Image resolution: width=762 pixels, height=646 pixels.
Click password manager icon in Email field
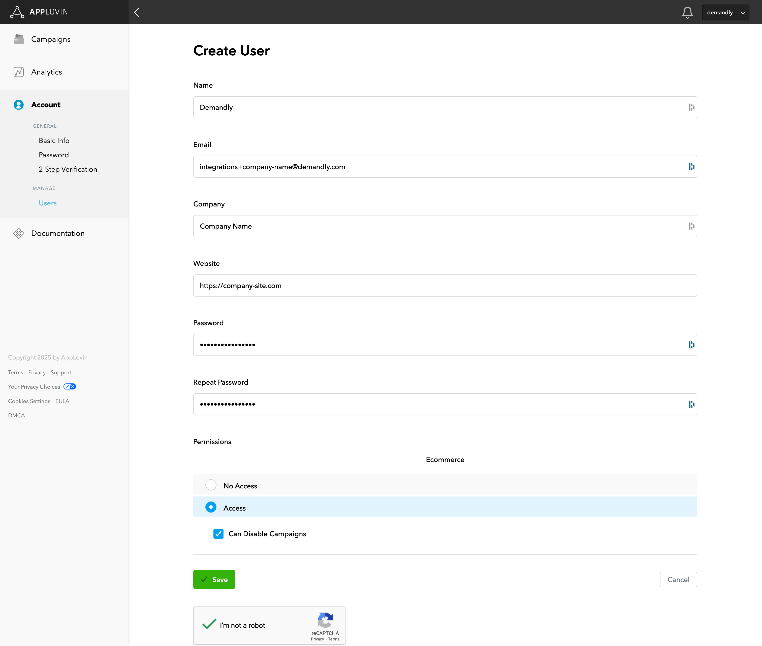(x=691, y=167)
